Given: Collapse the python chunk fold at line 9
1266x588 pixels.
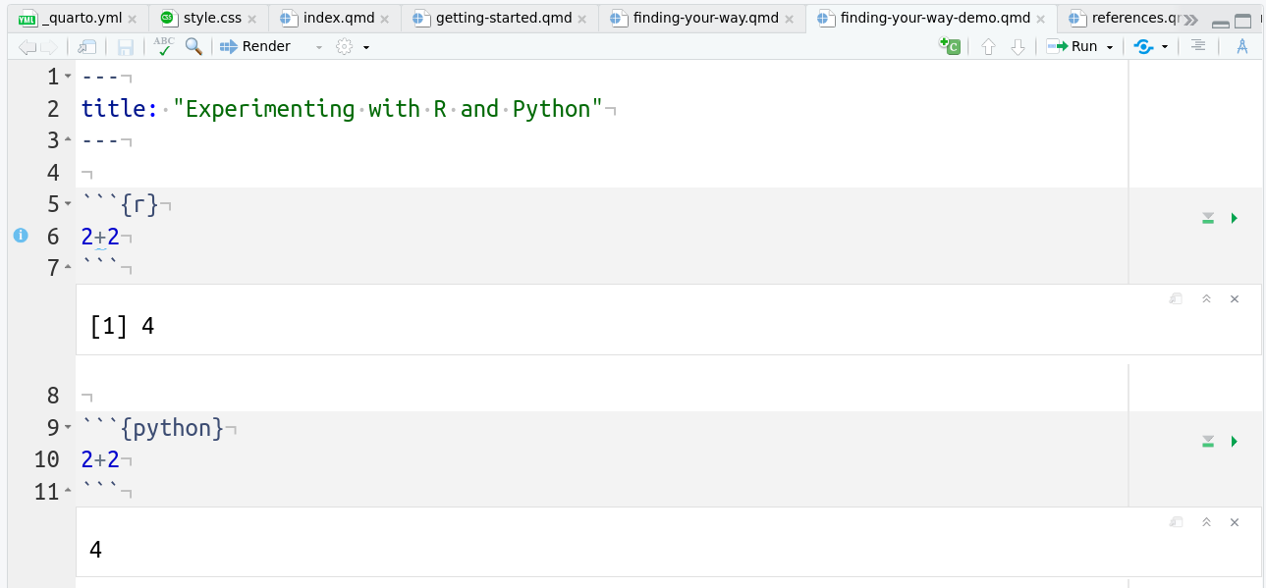Looking at the screenshot, I should pos(68,428).
